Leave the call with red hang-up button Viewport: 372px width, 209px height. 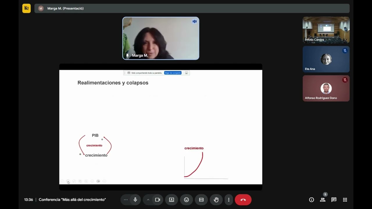(x=243, y=200)
